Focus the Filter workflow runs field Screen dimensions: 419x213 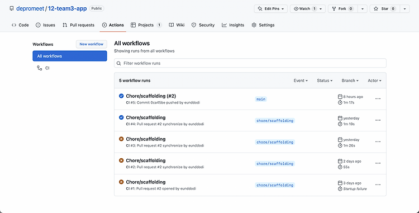[x=250, y=63]
